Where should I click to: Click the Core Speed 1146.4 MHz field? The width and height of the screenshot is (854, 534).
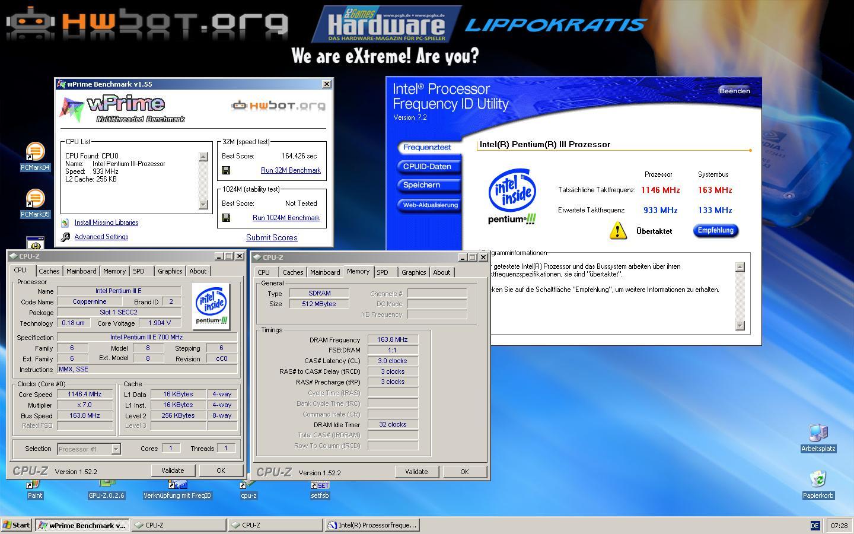tap(85, 394)
